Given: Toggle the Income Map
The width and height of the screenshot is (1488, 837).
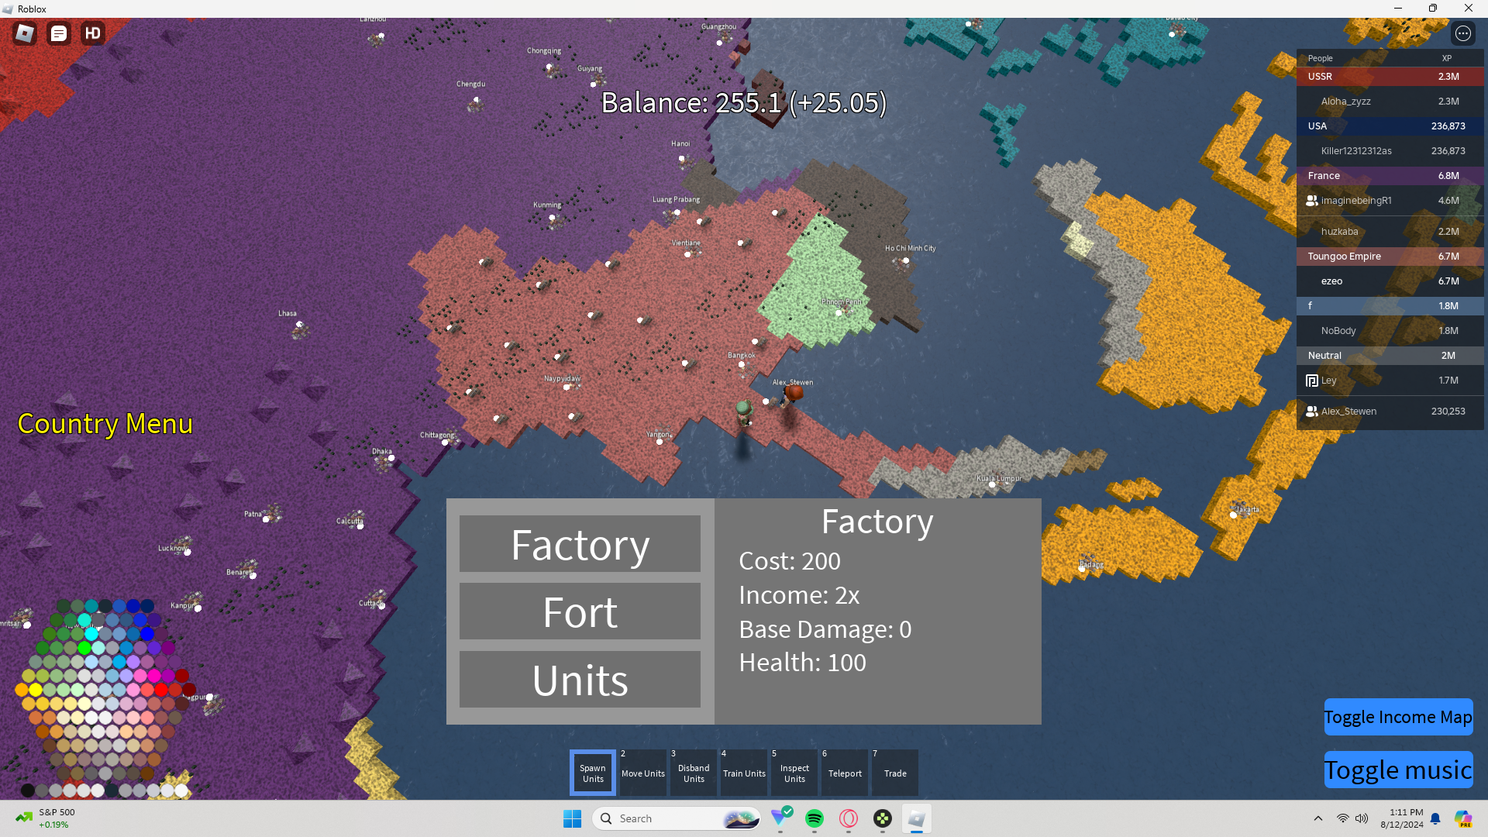Looking at the screenshot, I should pos(1397,717).
